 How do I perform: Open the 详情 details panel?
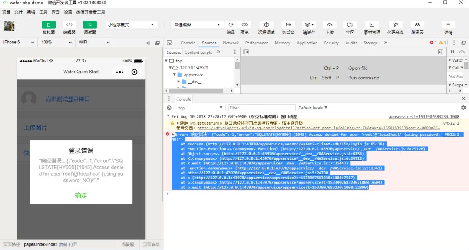(x=448, y=25)
